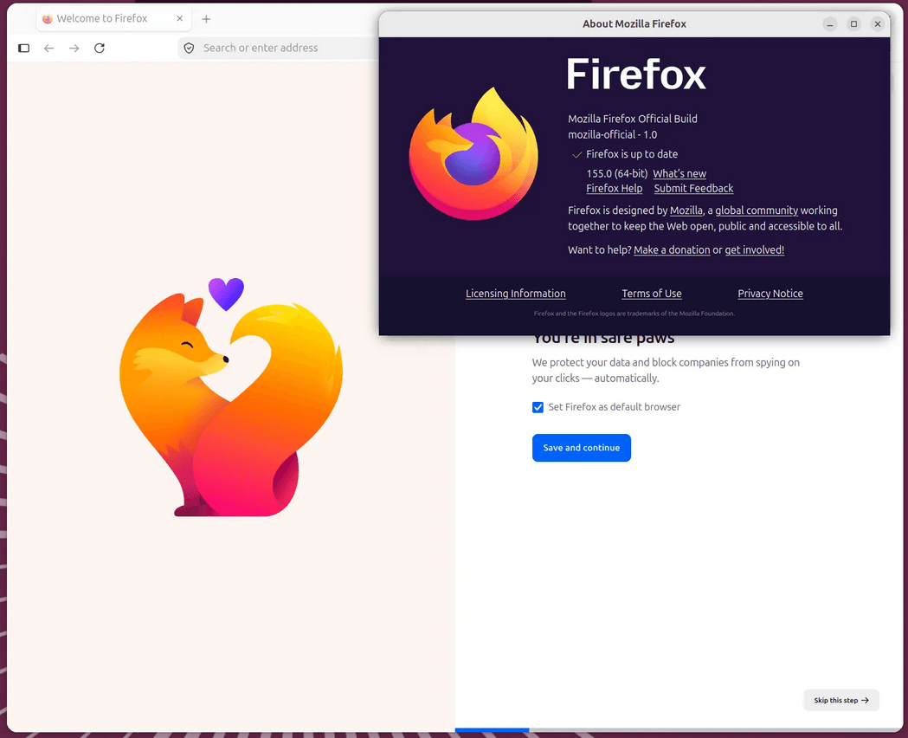Click the Firefox logo in About dialog
This screenshot has width=908, height=738.
(x=473, y=153)
